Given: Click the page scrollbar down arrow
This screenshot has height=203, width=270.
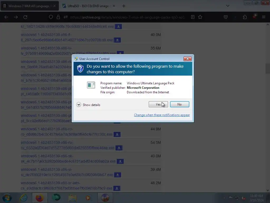Looking at the screenshot, I should click(268, 190).
